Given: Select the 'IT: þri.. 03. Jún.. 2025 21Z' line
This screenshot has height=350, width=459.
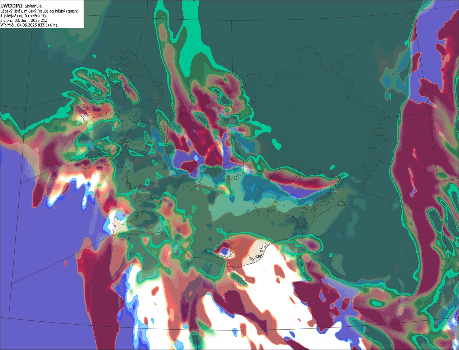Looking at the screenshot, I should point(24,20).
